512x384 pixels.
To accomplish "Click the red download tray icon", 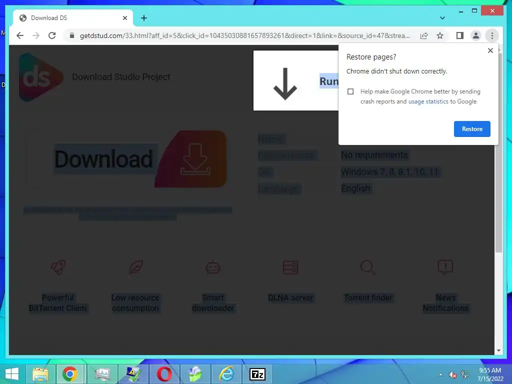I will click(x=195, y=159).
